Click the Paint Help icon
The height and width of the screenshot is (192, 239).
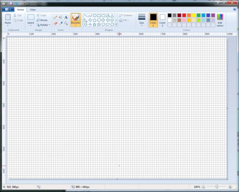pos(235,9)
